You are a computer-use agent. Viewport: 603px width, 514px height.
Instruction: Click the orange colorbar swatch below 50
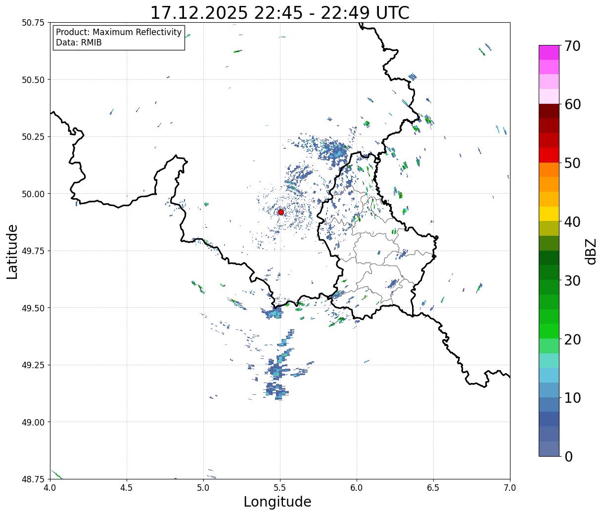pyautogui.click(x=549, y=170)
